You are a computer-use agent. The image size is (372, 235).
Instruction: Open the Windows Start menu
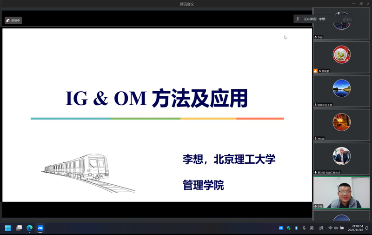[x=8, y=228]
